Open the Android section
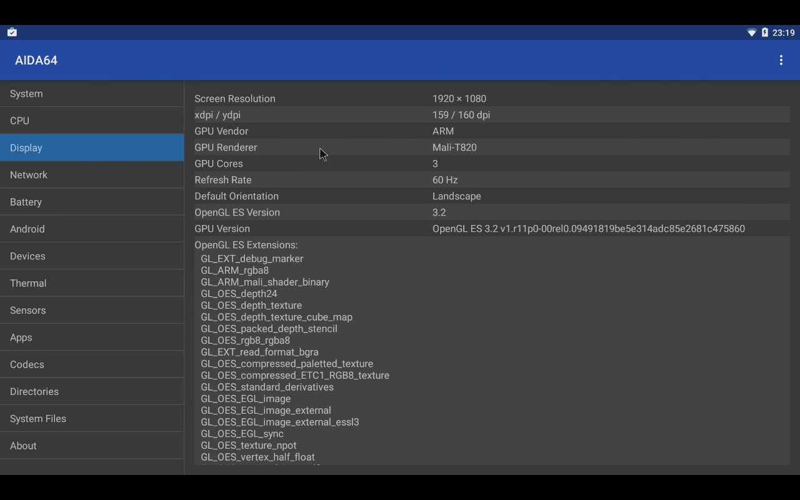This screenshot has width=800, height=500. (x=92, y=229)
